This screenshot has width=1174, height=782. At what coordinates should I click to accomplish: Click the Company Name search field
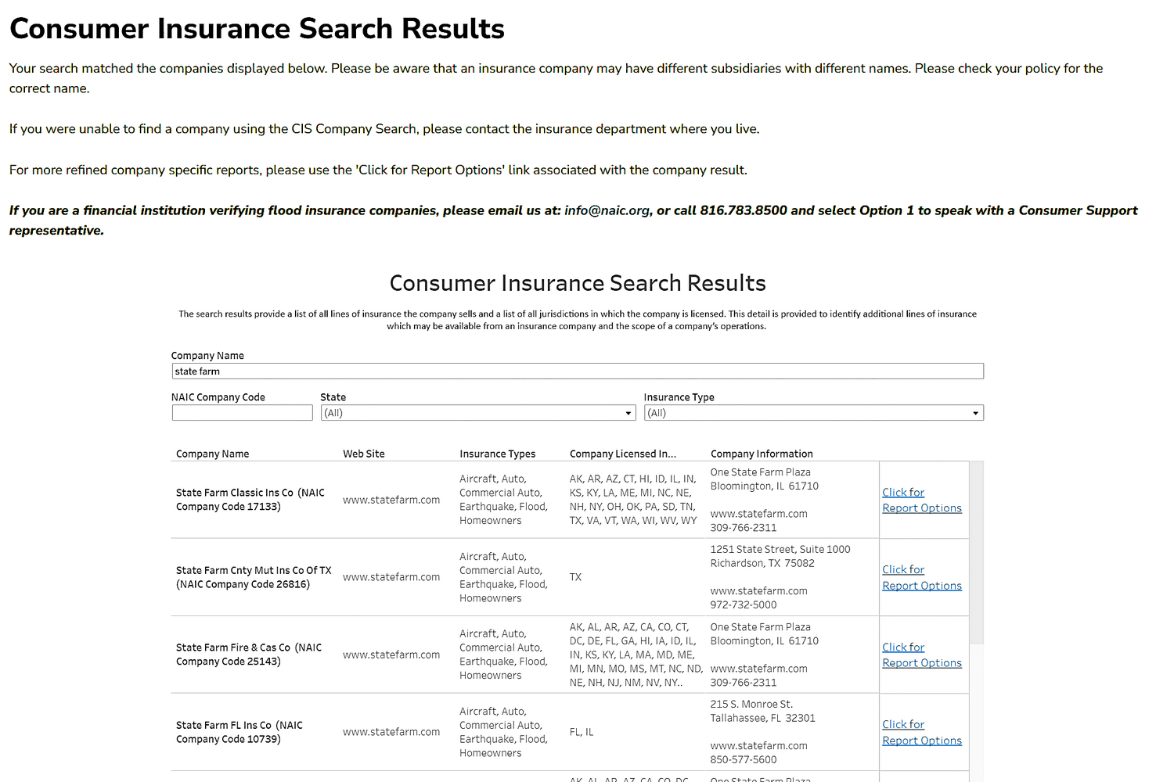578,371
